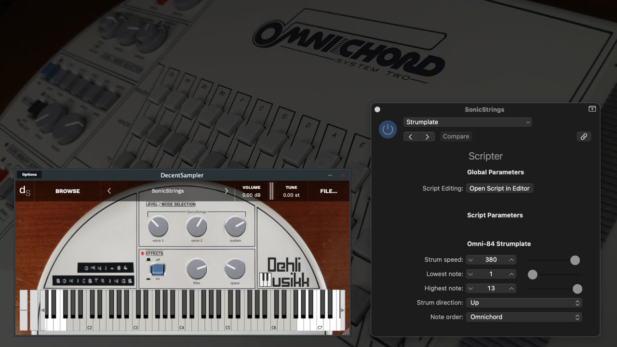
Task: Go to previous Scripter preset
Action: tap(411, 136)
